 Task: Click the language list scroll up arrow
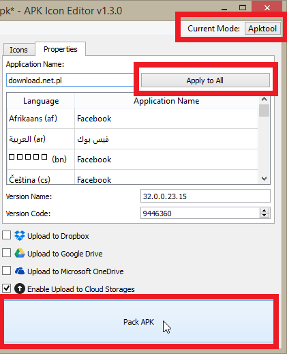coord(264,99)
